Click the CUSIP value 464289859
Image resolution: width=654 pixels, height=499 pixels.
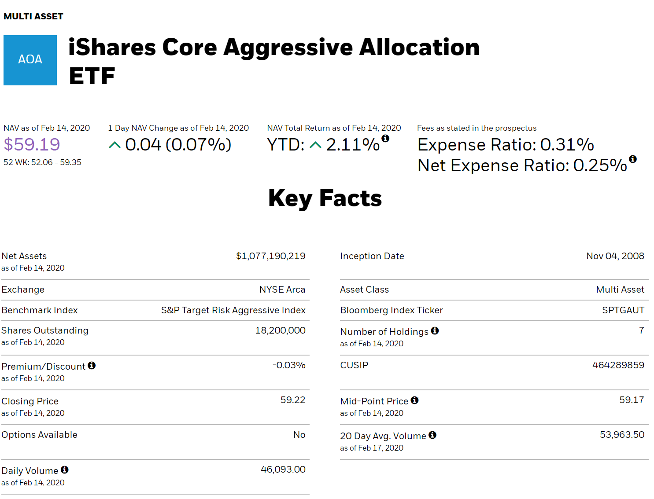[x=618, y=365]
